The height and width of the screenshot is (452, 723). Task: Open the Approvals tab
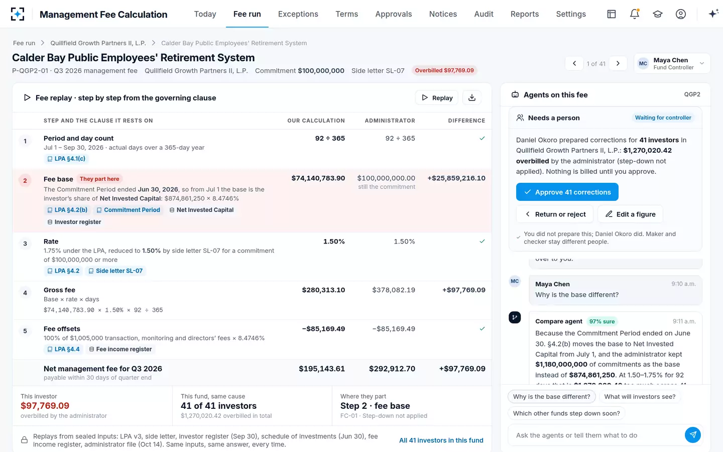[x=394, y=14]
